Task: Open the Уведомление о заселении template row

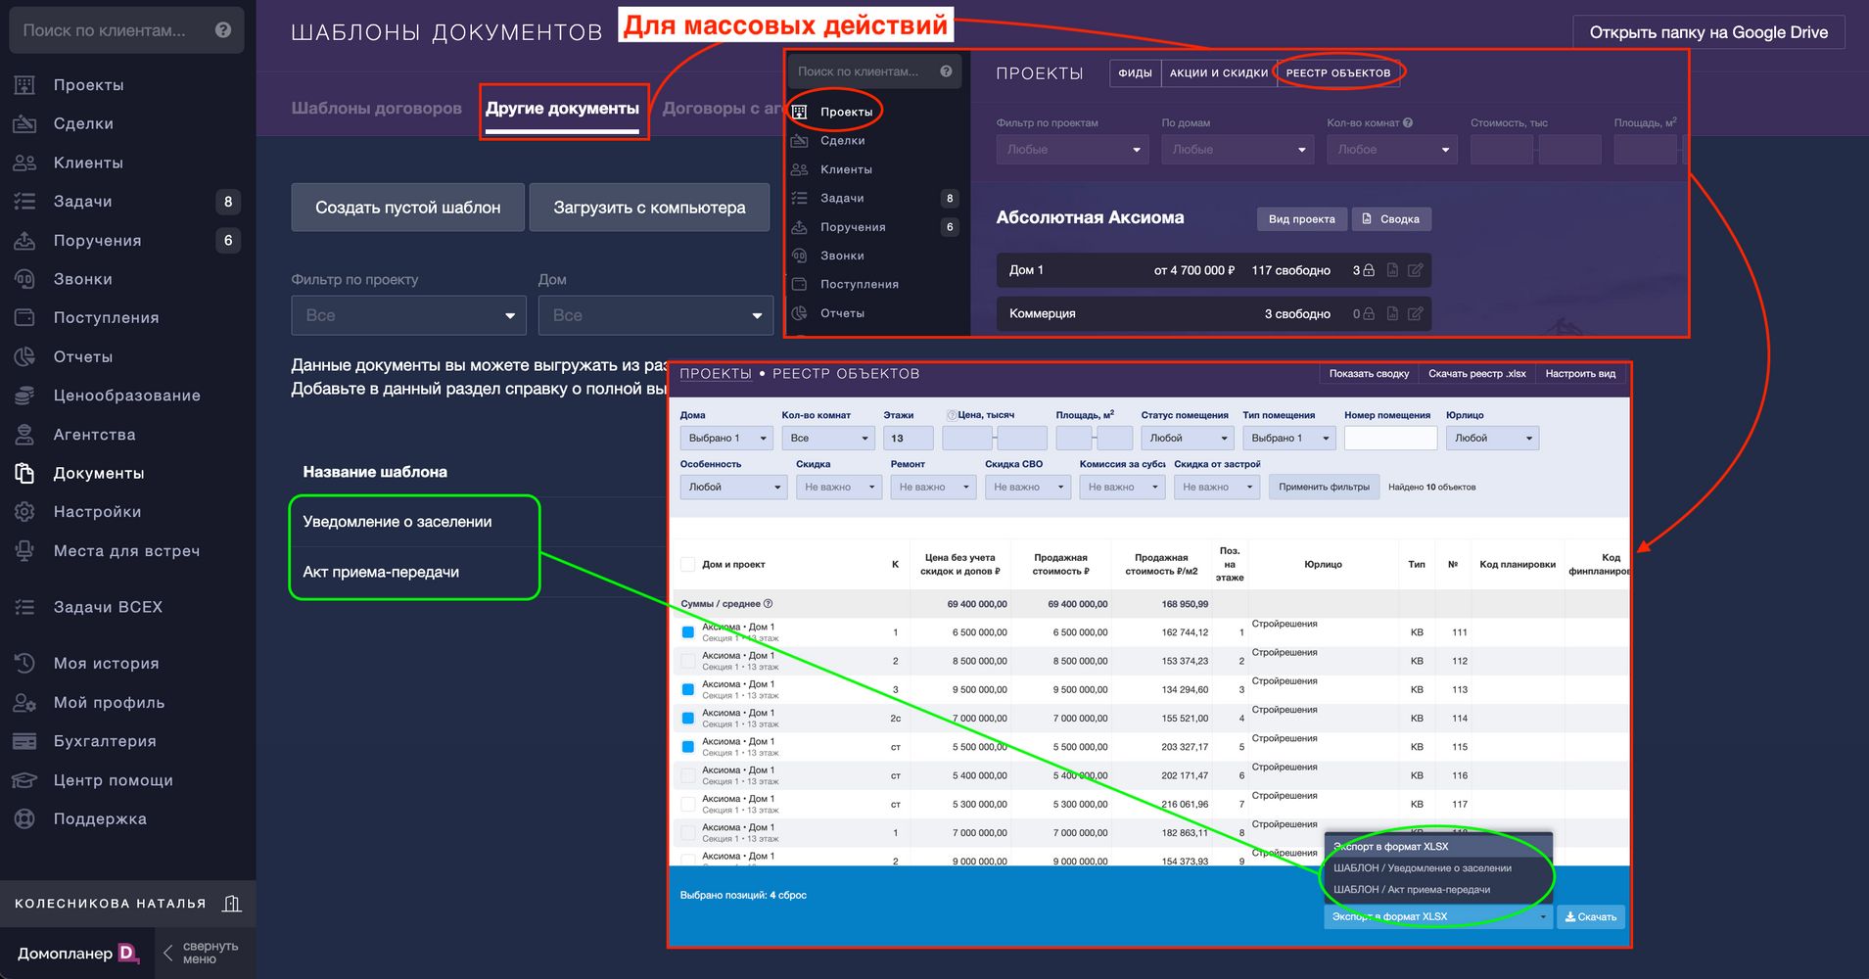Action: (x=397, y=522)
